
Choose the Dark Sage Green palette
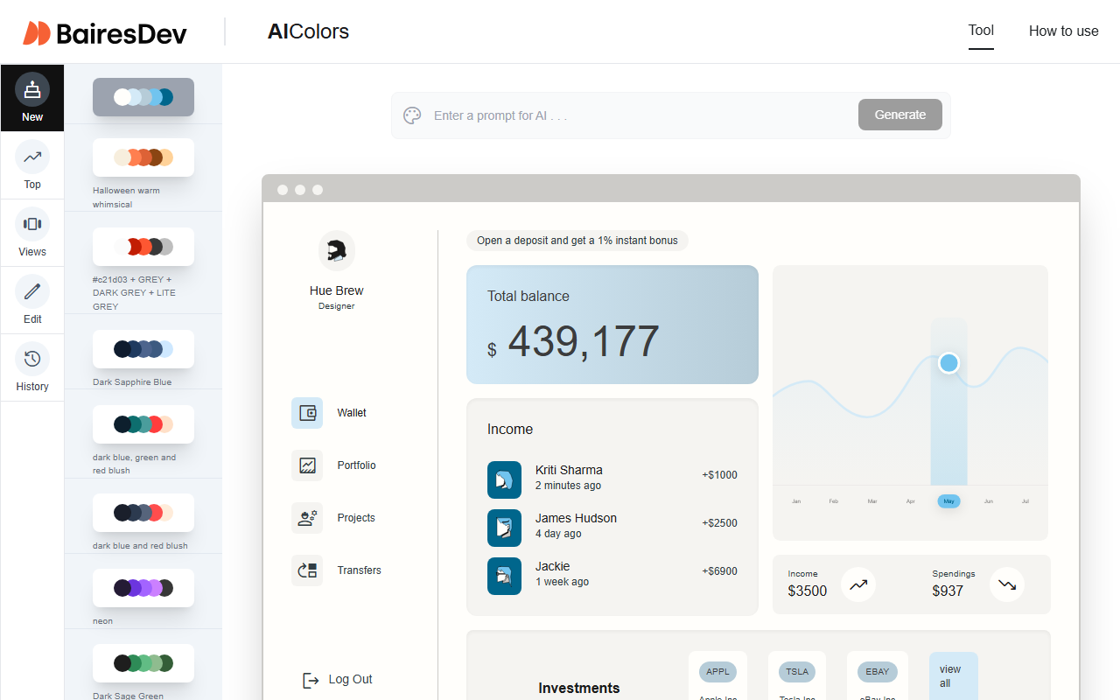[x=143, y=663]
